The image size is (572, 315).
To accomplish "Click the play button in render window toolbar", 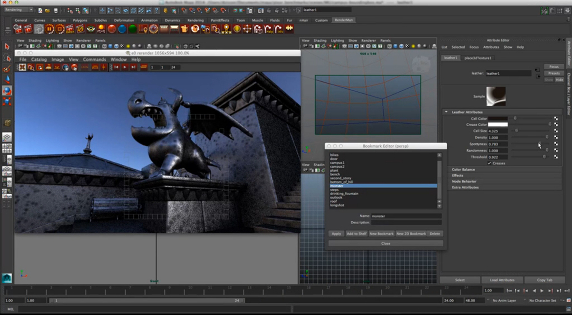I will pos(125,67).
